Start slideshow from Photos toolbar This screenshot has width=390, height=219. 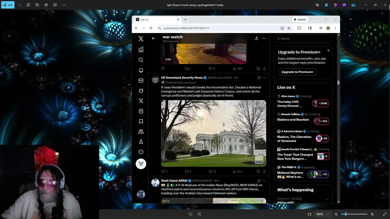point(55,5)
